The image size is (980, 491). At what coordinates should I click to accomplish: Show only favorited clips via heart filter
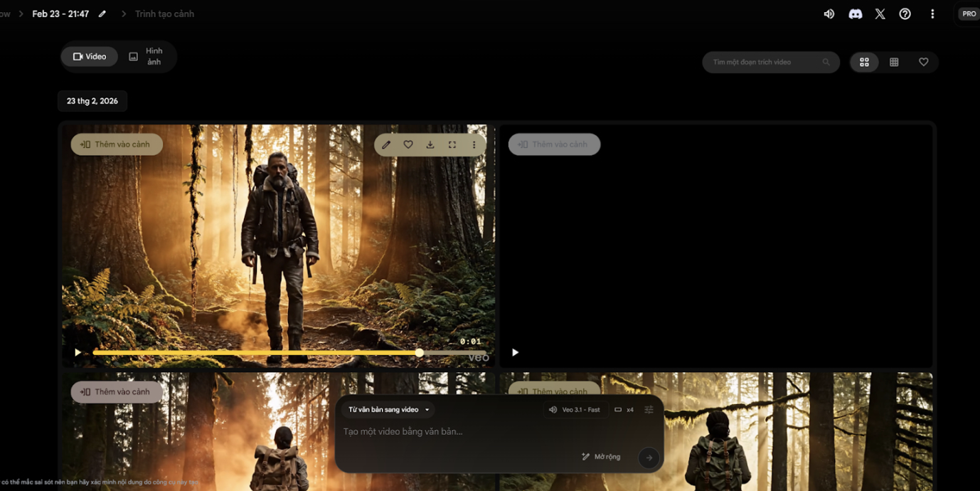click(x=923, y=63)
